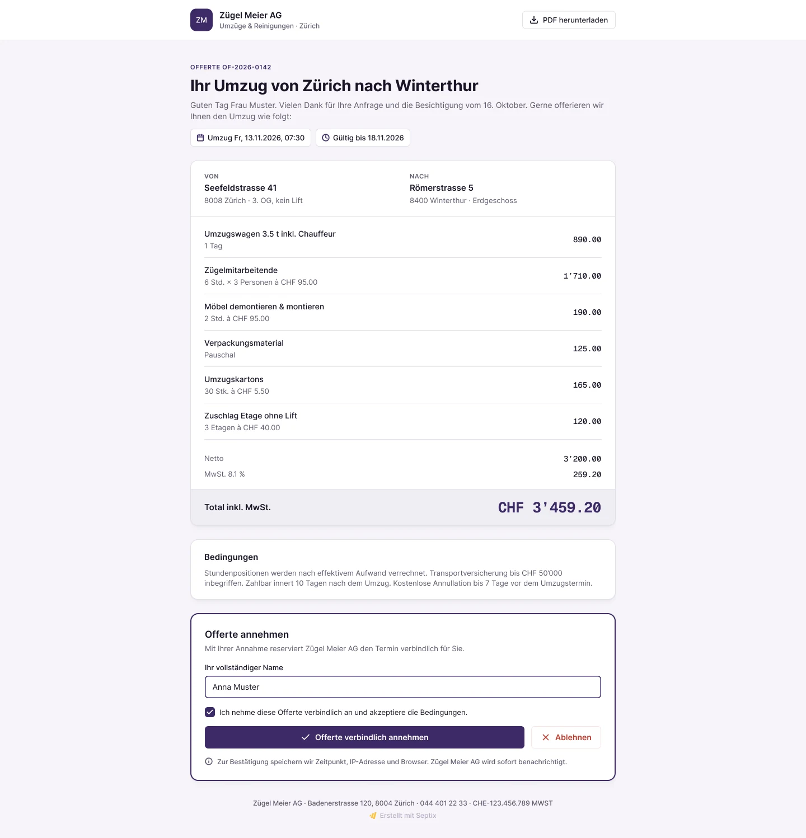Click the 'Gültig bis 18.11.2026' validity chip
The image size is (806, 838).
[x=363, y=138]
